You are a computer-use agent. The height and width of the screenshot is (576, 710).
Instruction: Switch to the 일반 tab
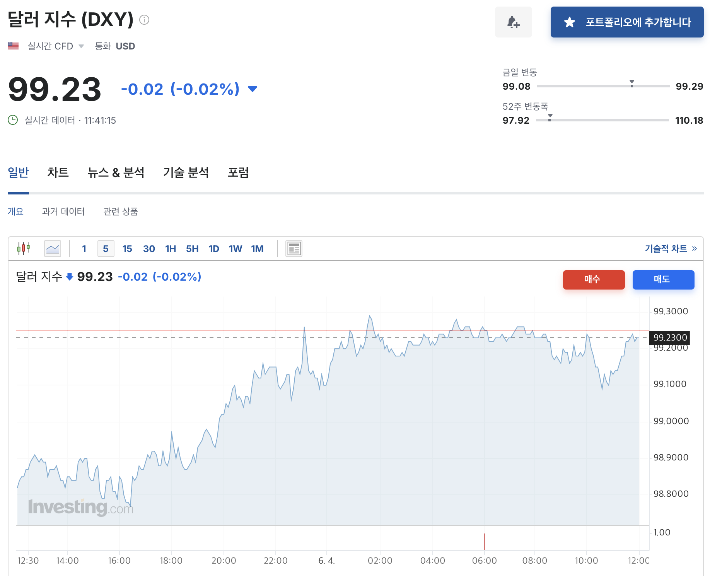(18, 172)
